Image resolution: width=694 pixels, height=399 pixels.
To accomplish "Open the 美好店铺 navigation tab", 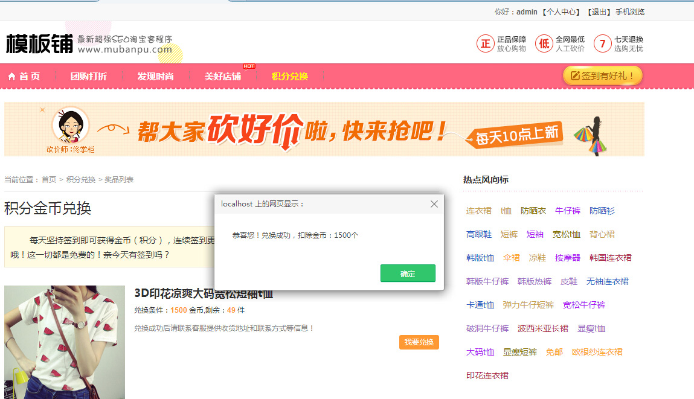I will tap(222, 76).
